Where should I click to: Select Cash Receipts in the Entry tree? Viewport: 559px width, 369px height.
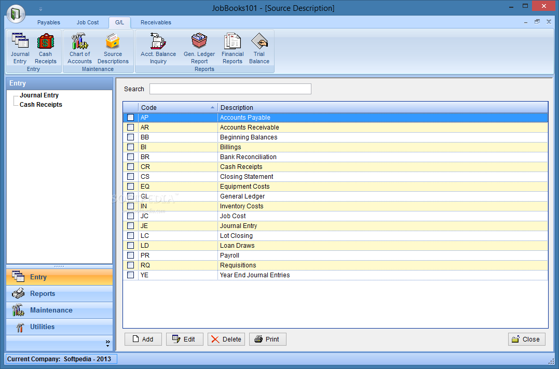tap(41, 105)
